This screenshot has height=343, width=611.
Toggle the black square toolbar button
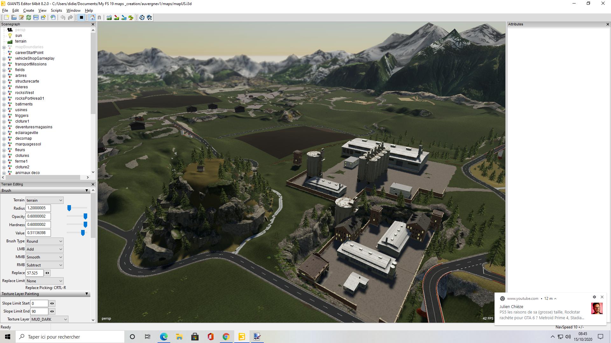pos(81,17)
